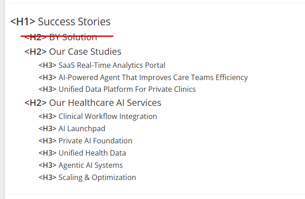Choose the Agentic AI Systems entry
This screenshot has width=305, height=199.
[x=90, y=165]
